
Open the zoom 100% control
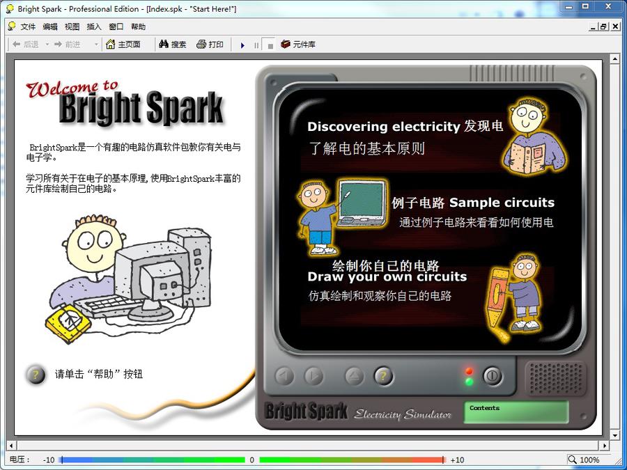click(x=584, y=460)
